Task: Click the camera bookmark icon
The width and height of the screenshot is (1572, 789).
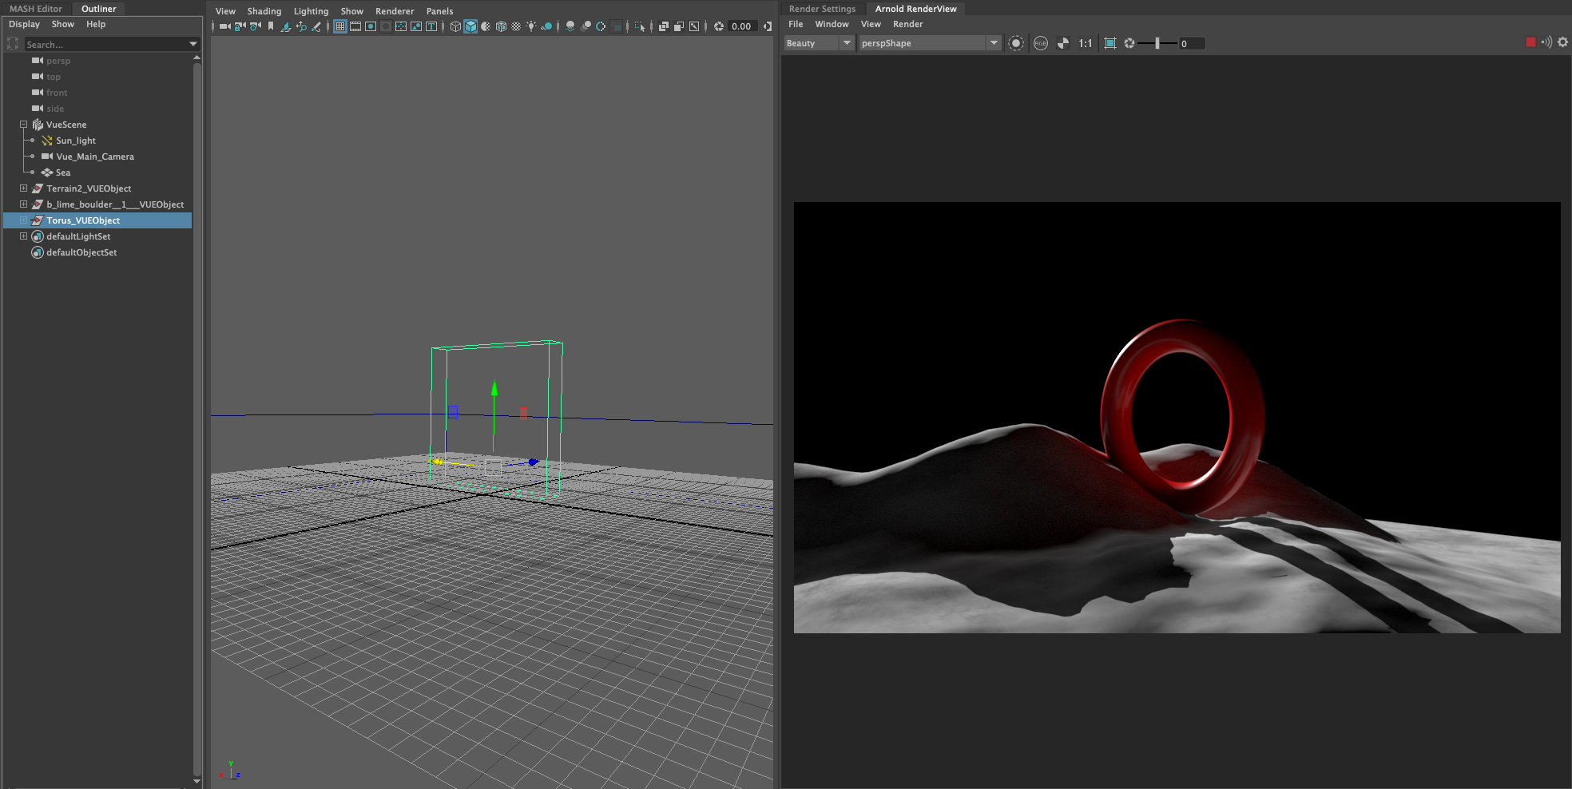Action: 271,26
